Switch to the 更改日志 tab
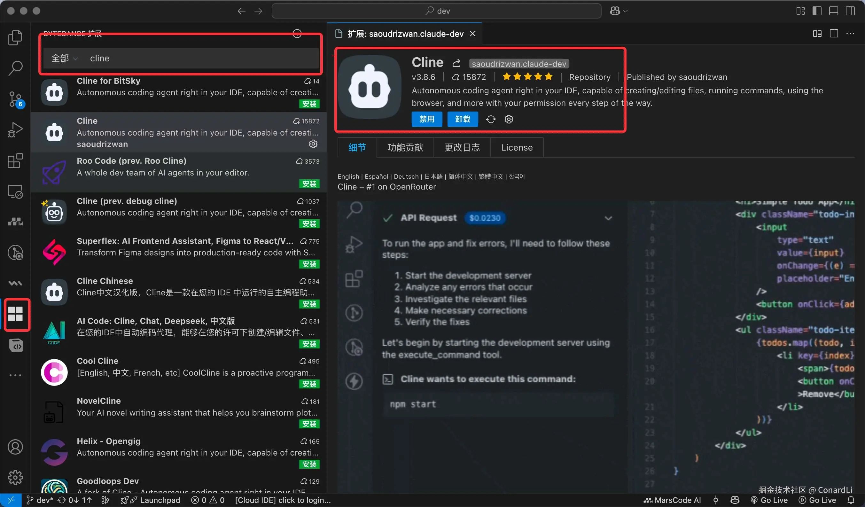 [462, 148]
